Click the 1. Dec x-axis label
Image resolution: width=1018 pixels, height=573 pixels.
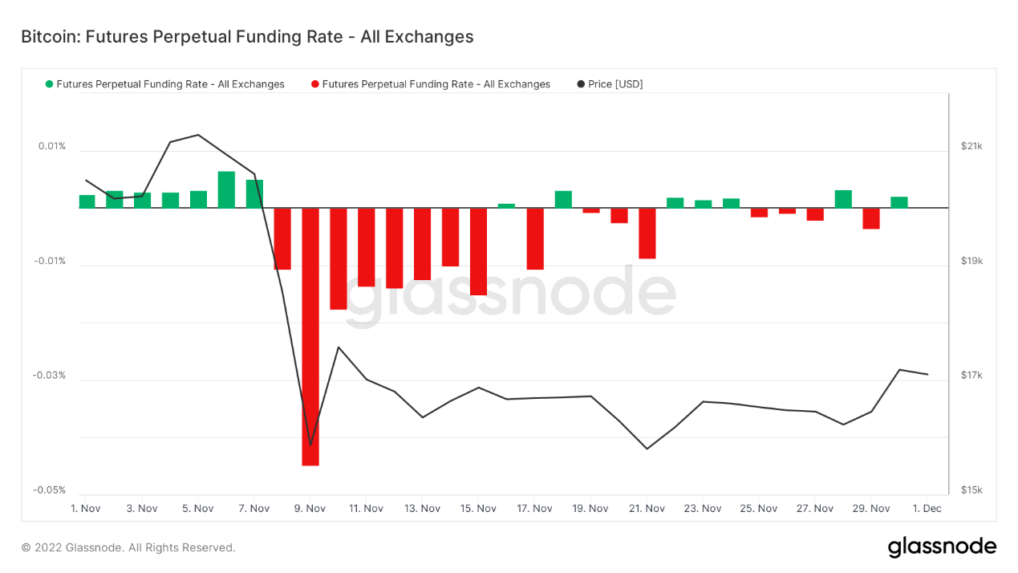pyautogui.click(x=927, y=508)
